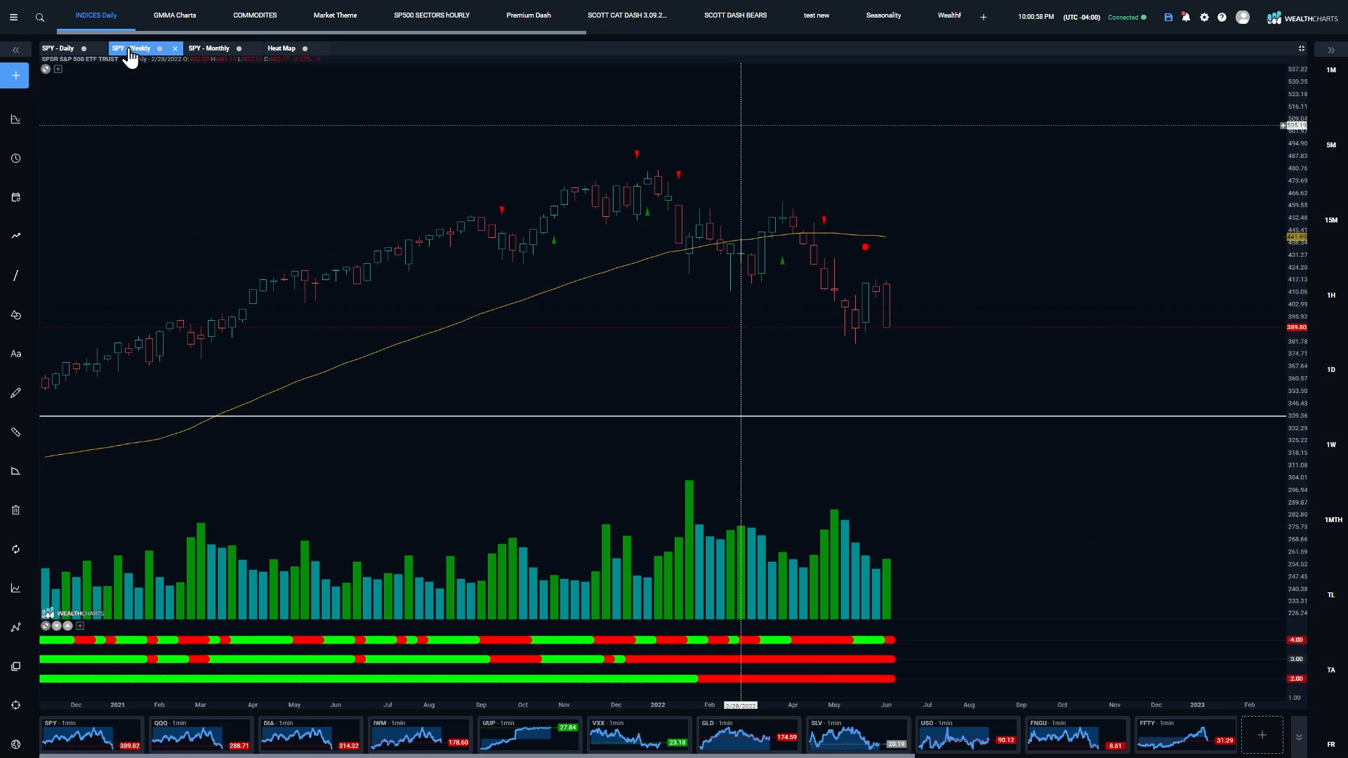Click the crosshair target icon
1348x758 pixels.
pos(15,705)
